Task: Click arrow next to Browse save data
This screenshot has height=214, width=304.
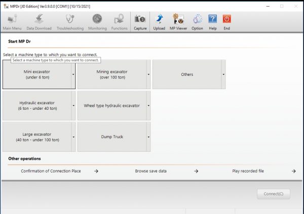Action: click(196, 171)
